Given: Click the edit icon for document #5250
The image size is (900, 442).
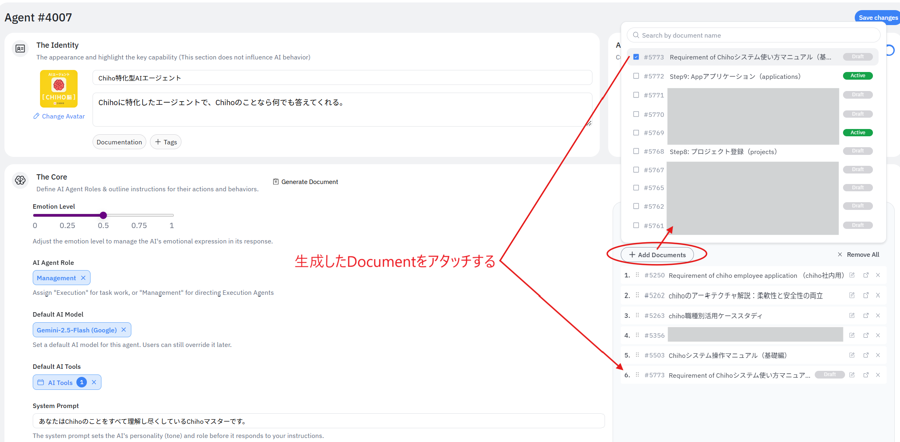Looking at the screenshot, I should (x=852, y=275).
